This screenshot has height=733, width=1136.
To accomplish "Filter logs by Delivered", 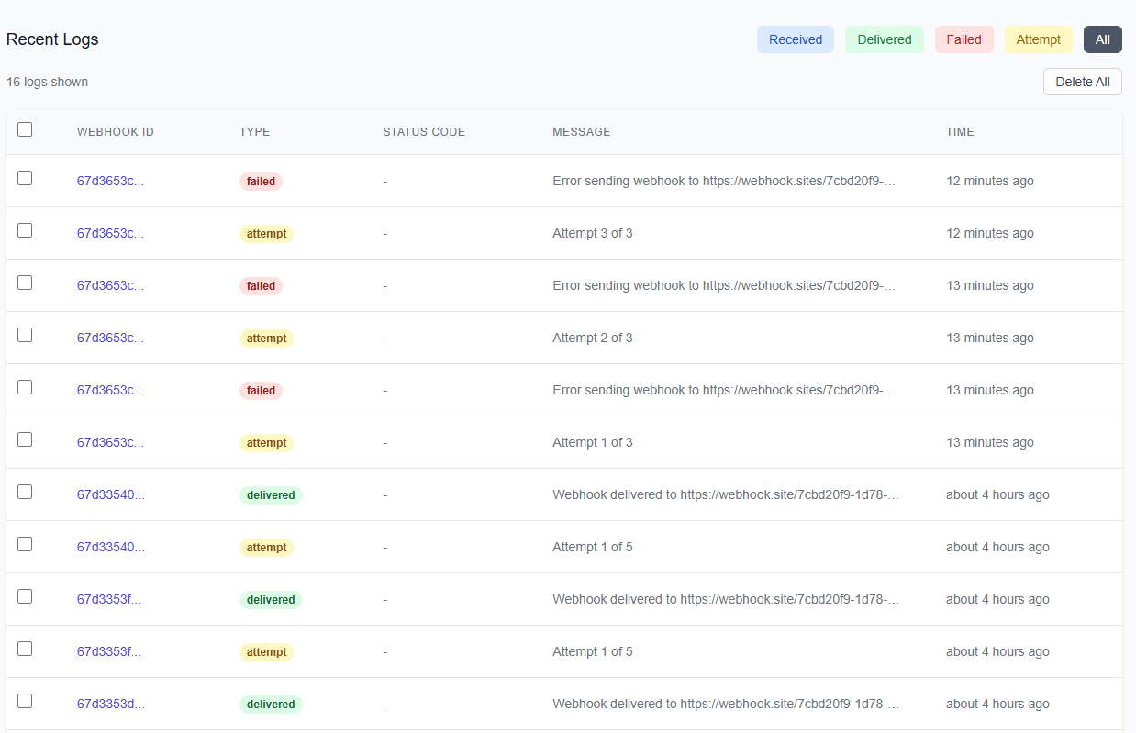I will click(x=885, y=39).
